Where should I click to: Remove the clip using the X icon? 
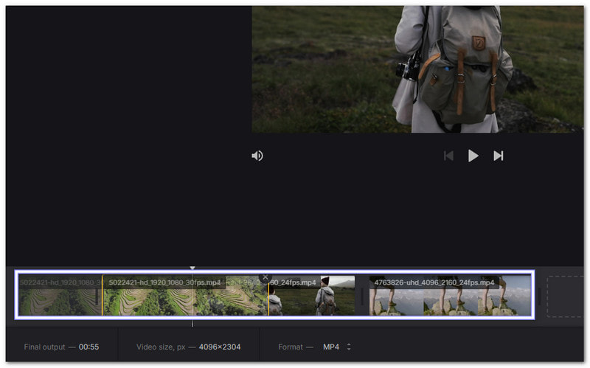pos(265,277)
